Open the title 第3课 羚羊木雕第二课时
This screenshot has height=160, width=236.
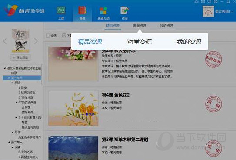125,140
